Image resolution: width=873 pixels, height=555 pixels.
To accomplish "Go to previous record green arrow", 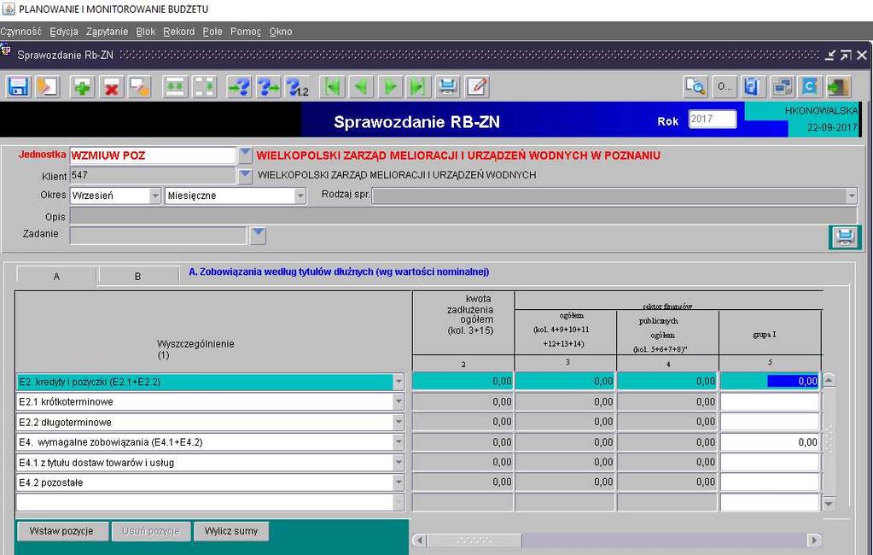I will (361, 87).
